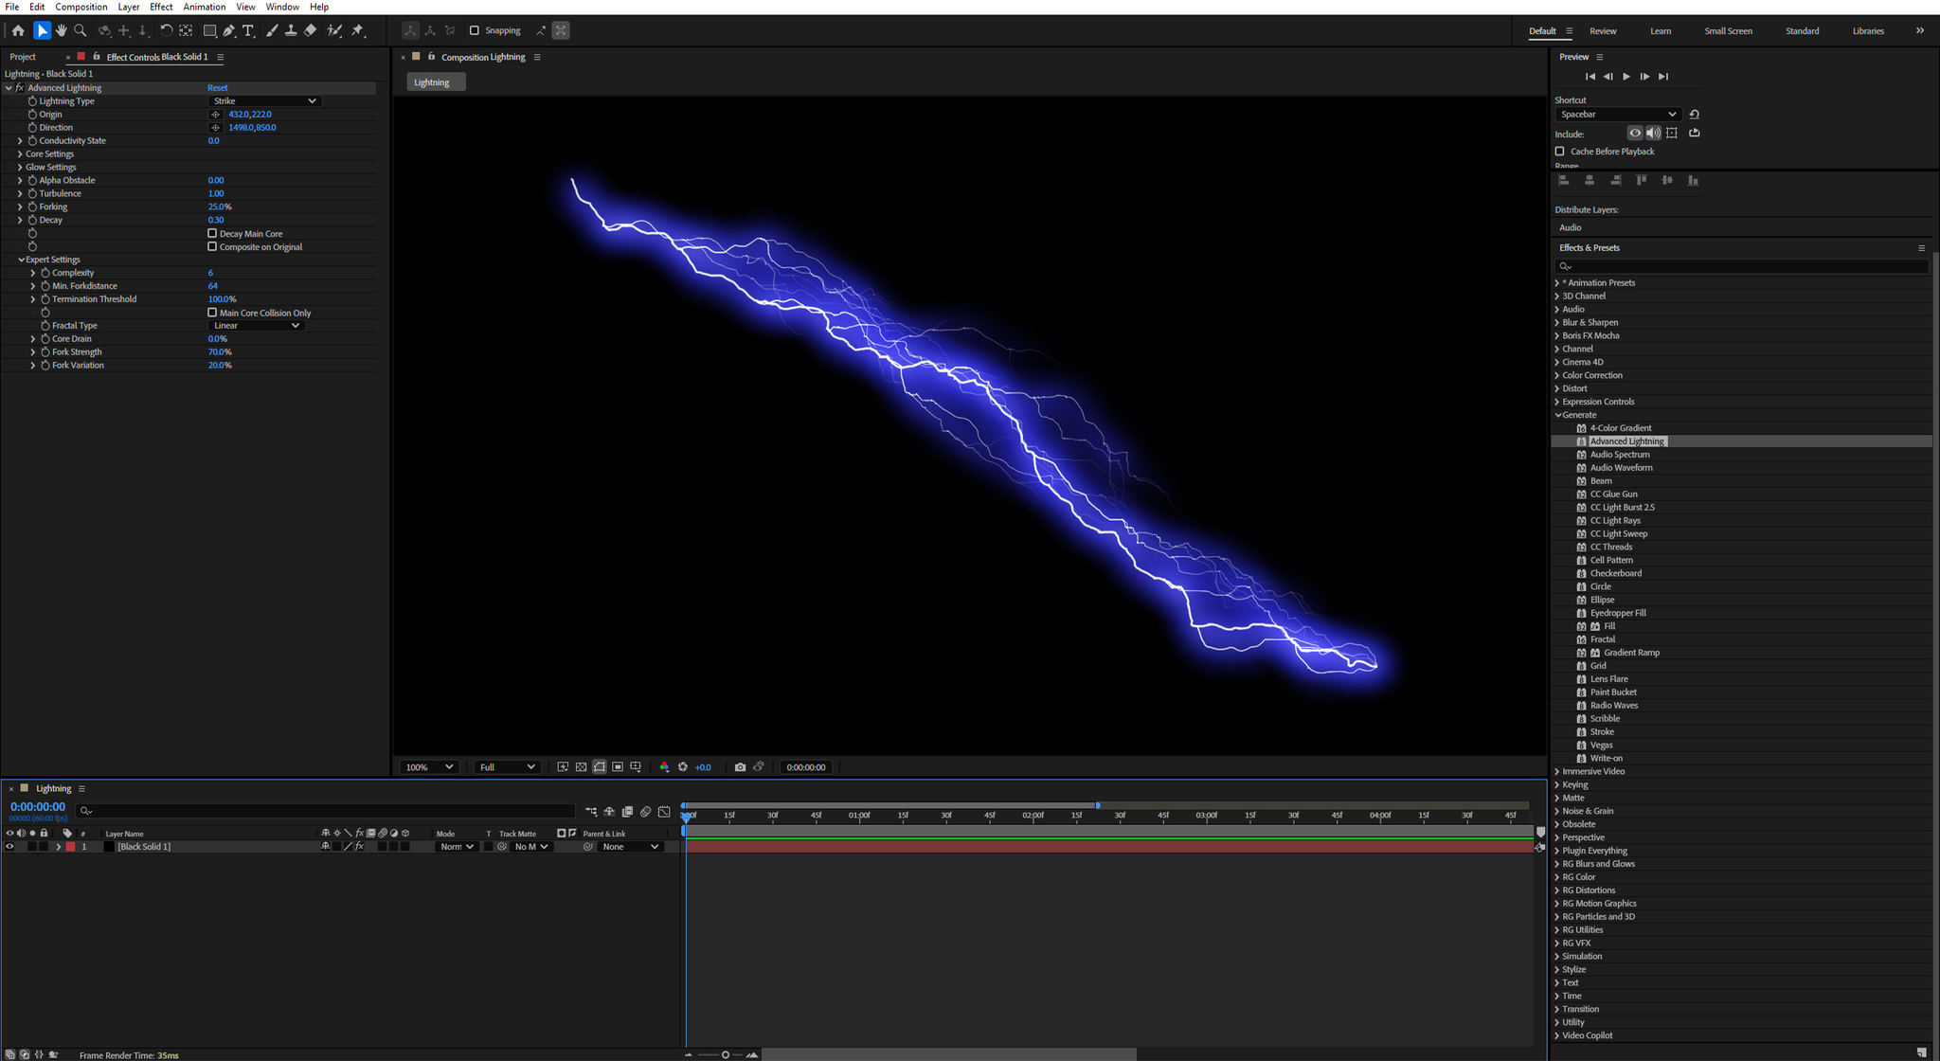The height and width of the screenshot is (1061, 1940).
Task: Reset the Advanced Lightning effect
Action: 217,88
